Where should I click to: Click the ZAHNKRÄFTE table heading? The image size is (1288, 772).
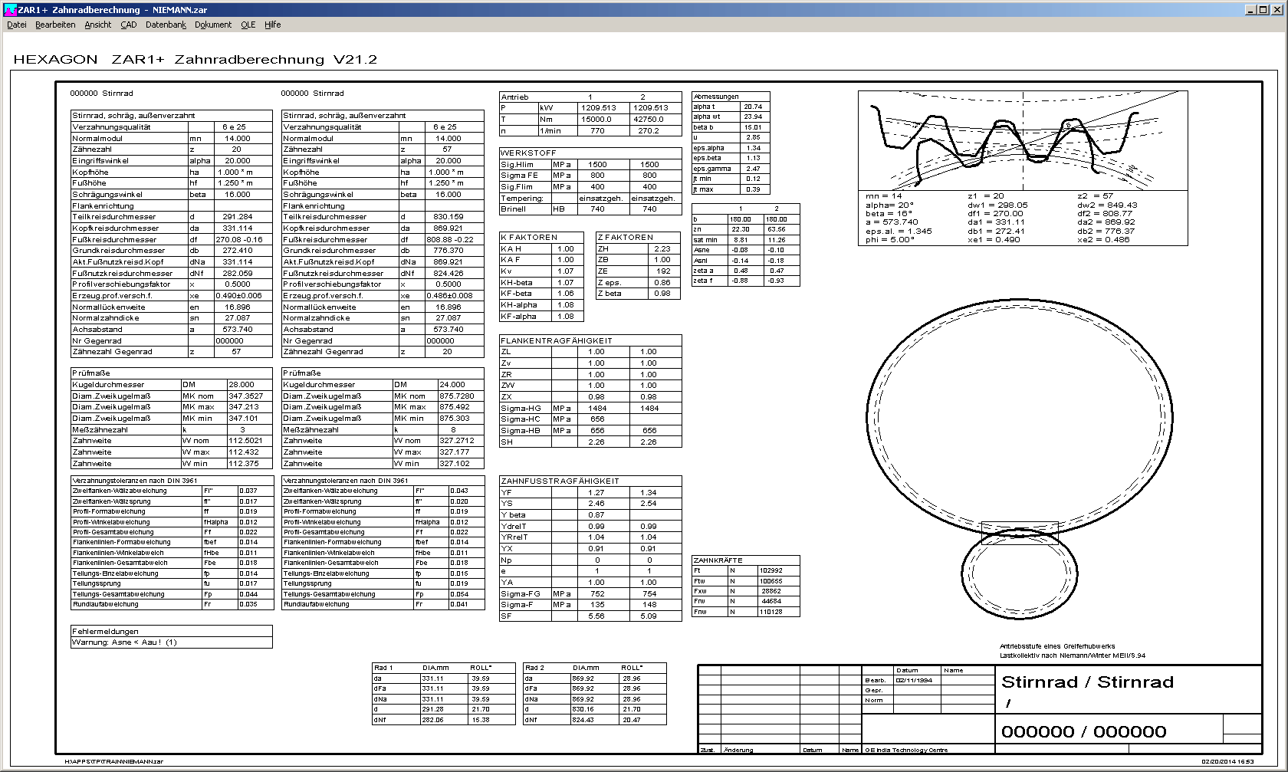coord(718,560)
